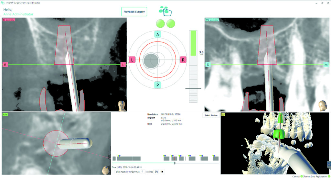Select the Axial view label
331x181 pixels.
[5, 114]
